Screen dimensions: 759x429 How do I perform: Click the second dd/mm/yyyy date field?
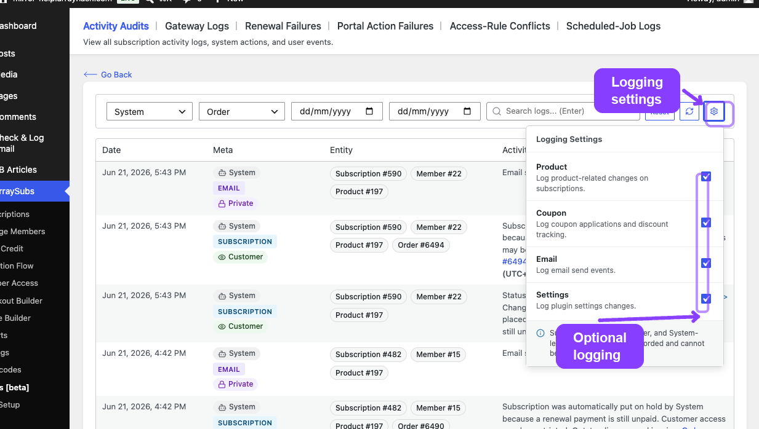(x=435, y=111)
